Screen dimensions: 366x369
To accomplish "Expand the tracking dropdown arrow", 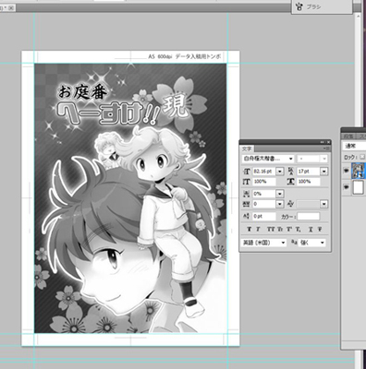I will (x=280, y=204).
